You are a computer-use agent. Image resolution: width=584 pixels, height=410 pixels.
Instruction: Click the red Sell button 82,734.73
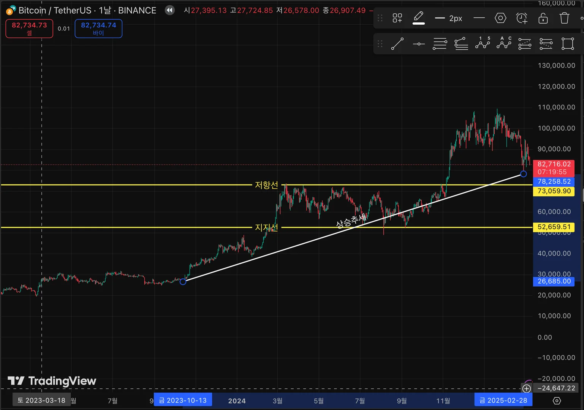pyautogui.click(x=29, y=28)
